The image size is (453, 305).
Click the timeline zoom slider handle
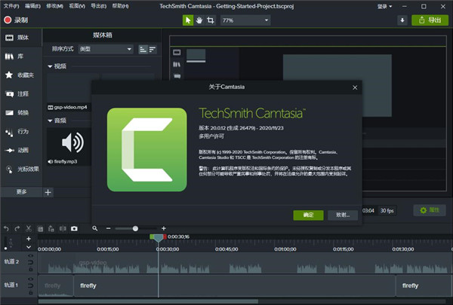[x=136, y=228]
